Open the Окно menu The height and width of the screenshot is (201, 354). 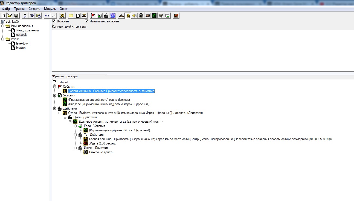(63, 9)
